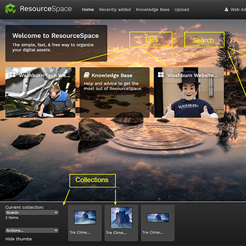
Task: Open the Upload page
Action: click(181, 9)
